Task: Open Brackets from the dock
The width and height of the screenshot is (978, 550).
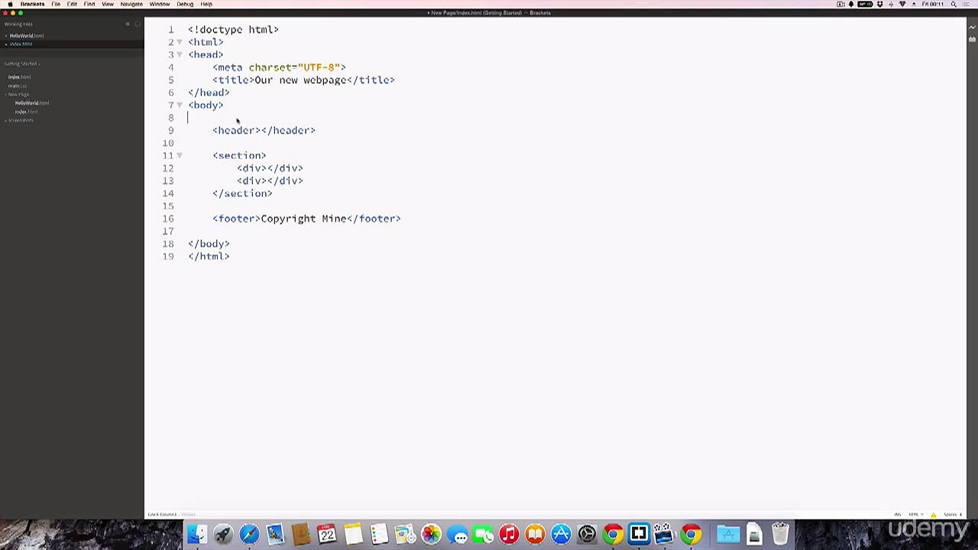Action: (x=639, y=534)
